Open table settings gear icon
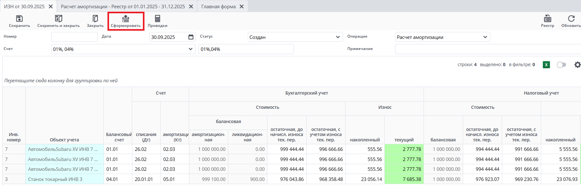This screenshot has height=186, width=581. tap(578, 65)
